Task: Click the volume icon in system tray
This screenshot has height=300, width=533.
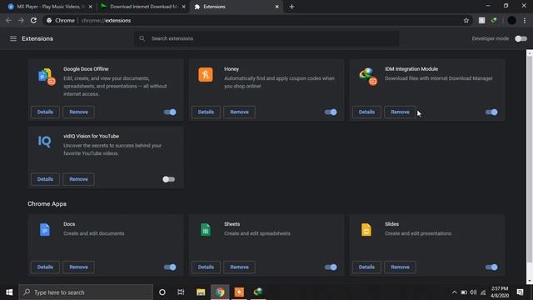Action: tap(473, 292)
